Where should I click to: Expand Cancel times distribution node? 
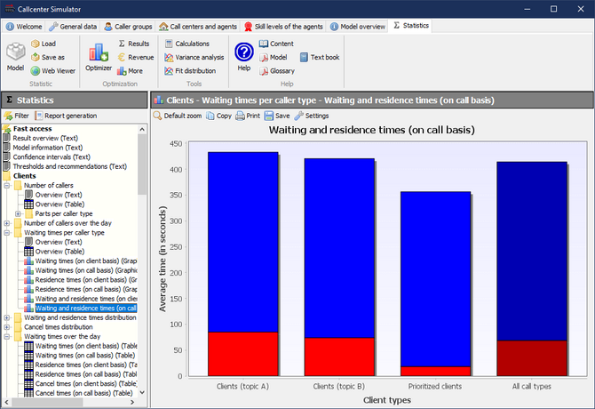coord(8,327)
